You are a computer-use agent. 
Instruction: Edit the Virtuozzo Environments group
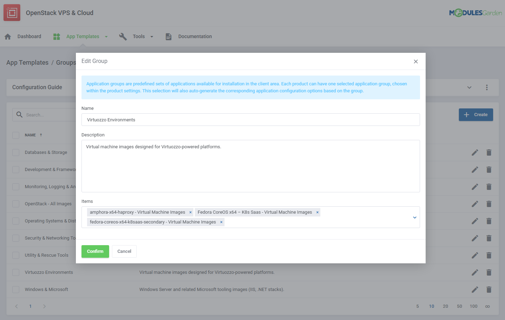475,272
